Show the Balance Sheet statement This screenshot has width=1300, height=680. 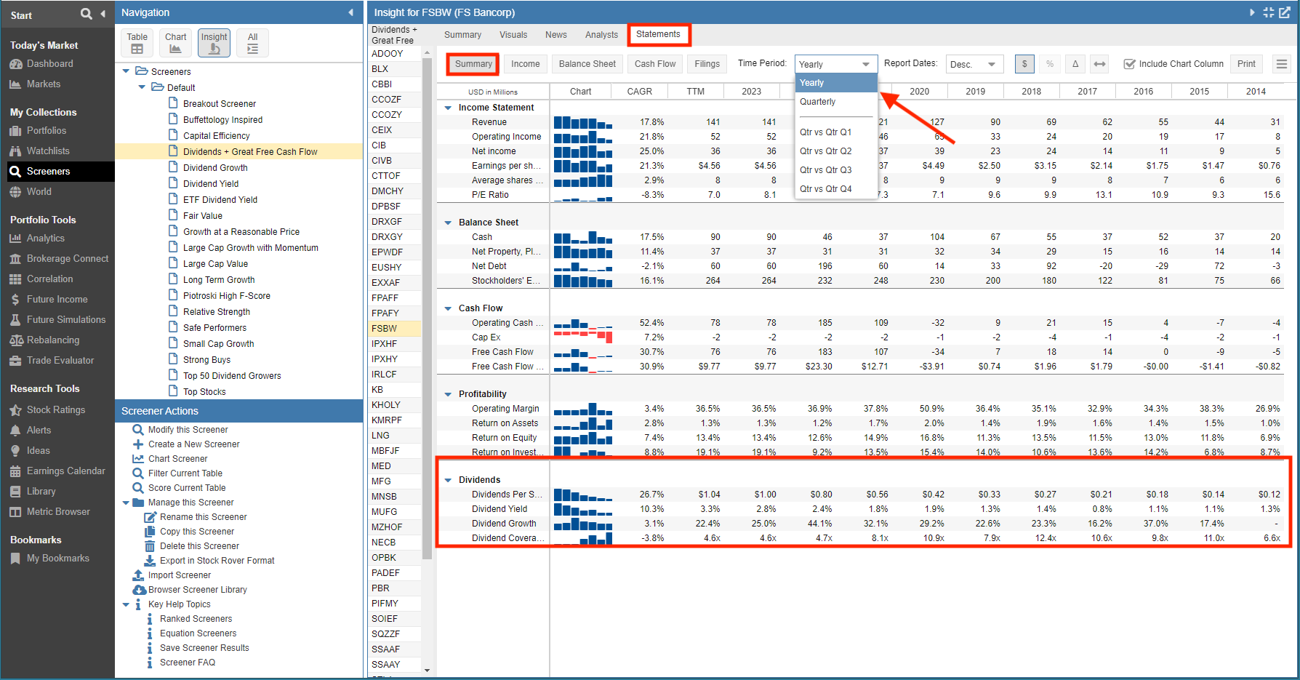tap(587, 64)
